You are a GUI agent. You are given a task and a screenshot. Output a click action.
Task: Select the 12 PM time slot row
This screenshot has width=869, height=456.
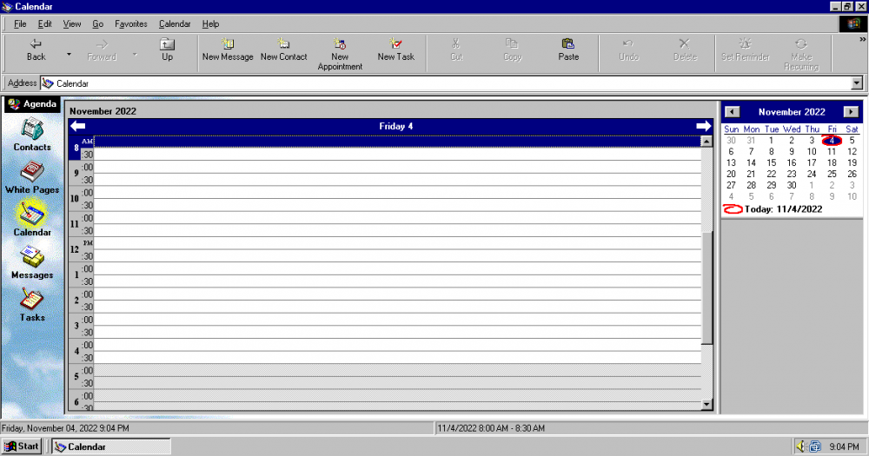point(397,243)
